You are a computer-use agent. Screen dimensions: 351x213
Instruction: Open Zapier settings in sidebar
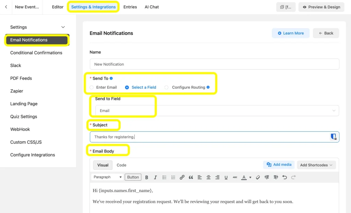(x=17, y=91)
